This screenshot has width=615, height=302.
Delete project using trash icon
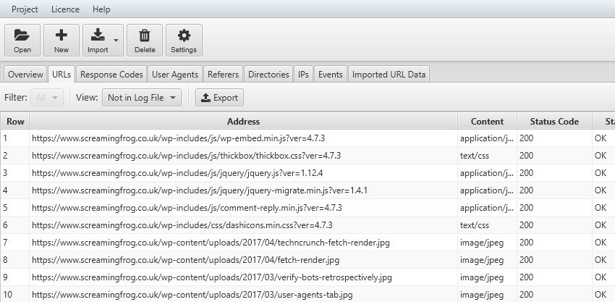[145, 39]
